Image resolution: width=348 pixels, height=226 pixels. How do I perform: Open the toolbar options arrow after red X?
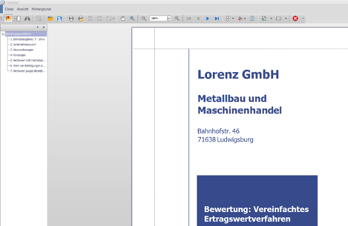pos(303,18)
